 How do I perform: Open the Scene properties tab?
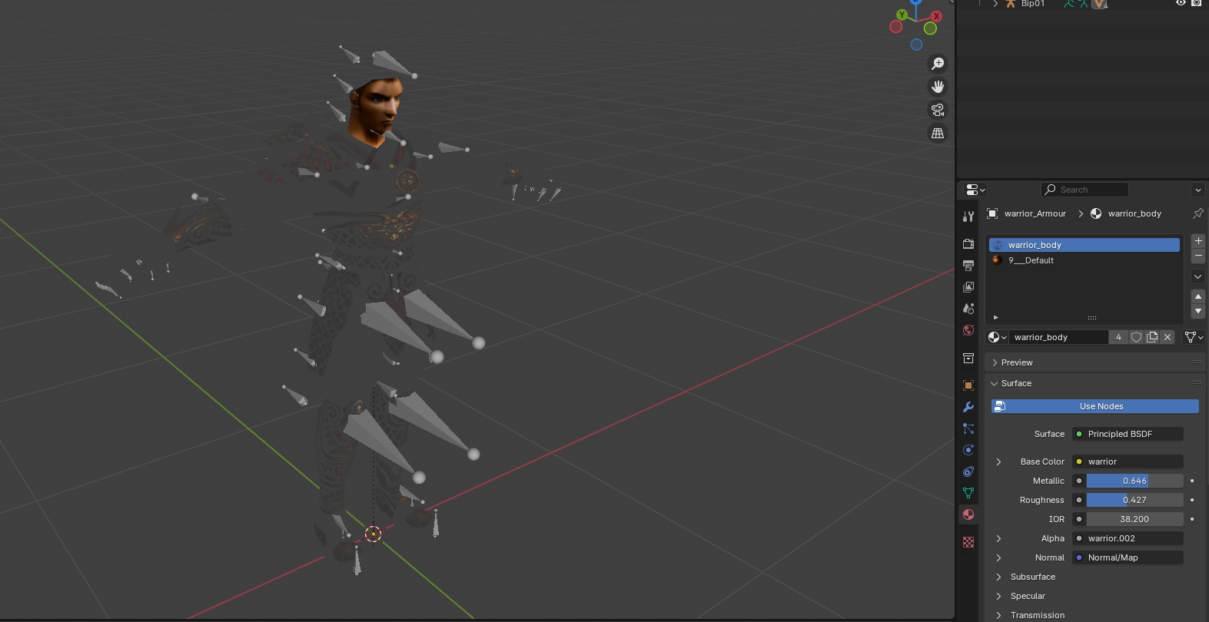(x=968, y=308)
